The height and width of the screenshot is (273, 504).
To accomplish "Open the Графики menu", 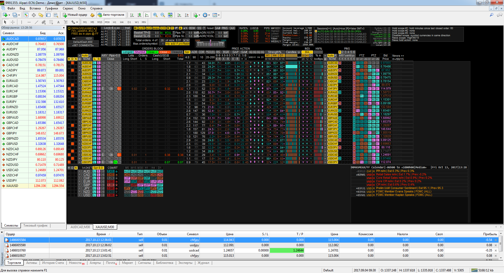I will tap(52, 8).
